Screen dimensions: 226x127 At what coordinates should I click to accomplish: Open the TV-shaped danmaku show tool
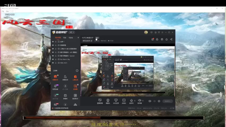coord(65,97)
